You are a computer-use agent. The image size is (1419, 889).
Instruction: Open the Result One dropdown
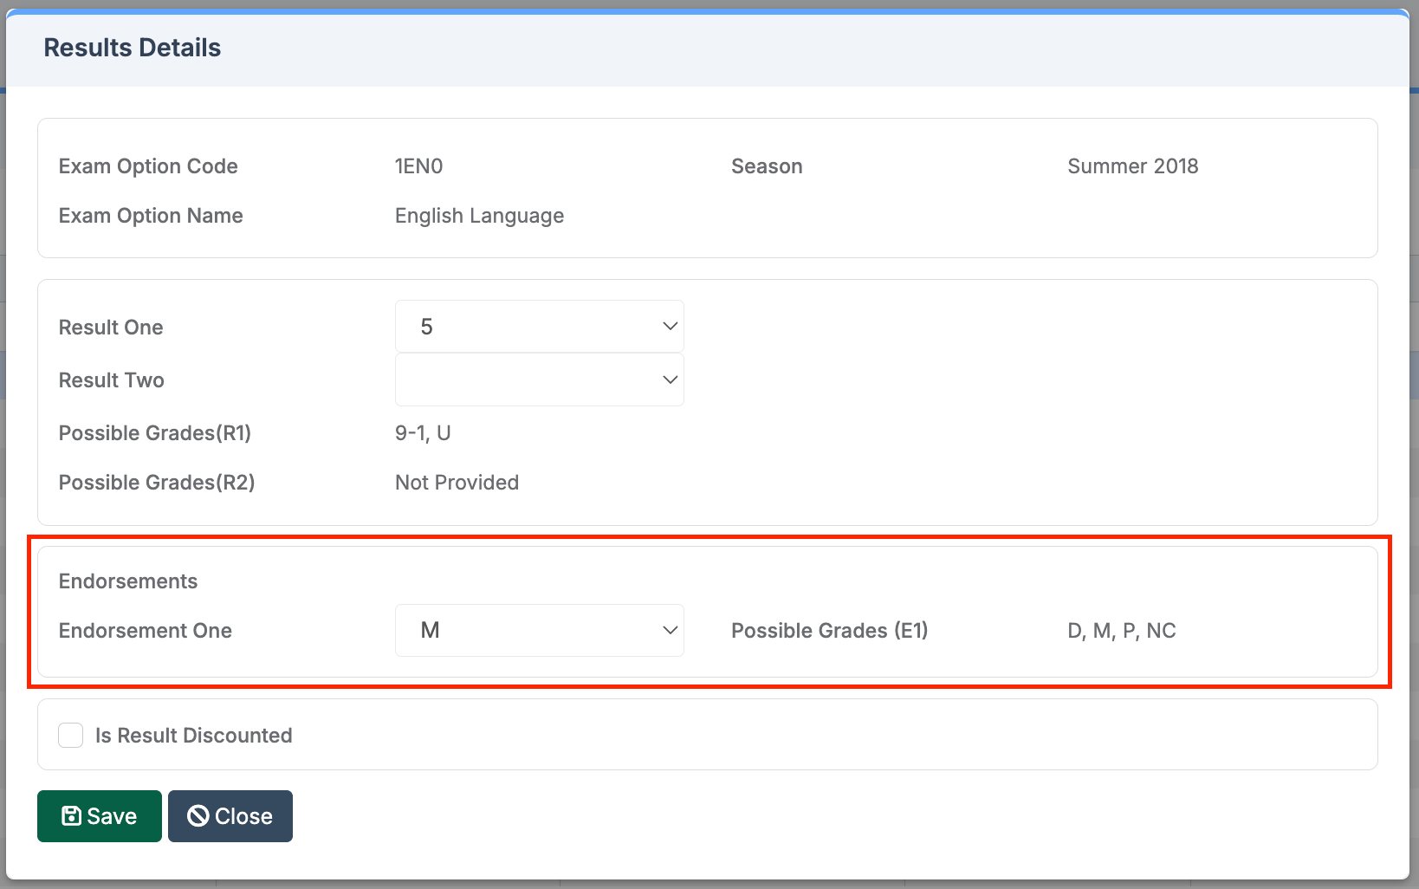tap(539, 327)
